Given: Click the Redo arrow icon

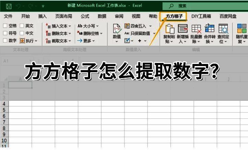Looking at the screenshot, I should (31, 6).
